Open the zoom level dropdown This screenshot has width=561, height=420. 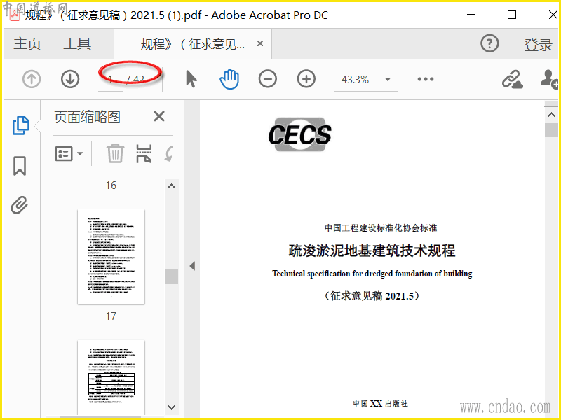[x=388, y=79]
